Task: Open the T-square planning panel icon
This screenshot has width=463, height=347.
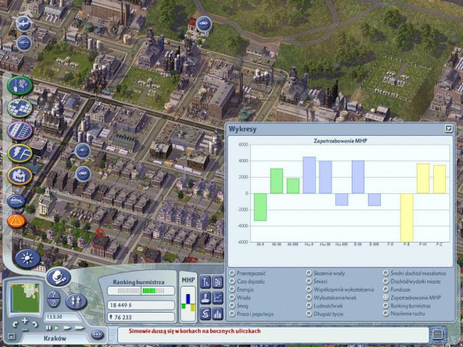Action: (205, 282)
